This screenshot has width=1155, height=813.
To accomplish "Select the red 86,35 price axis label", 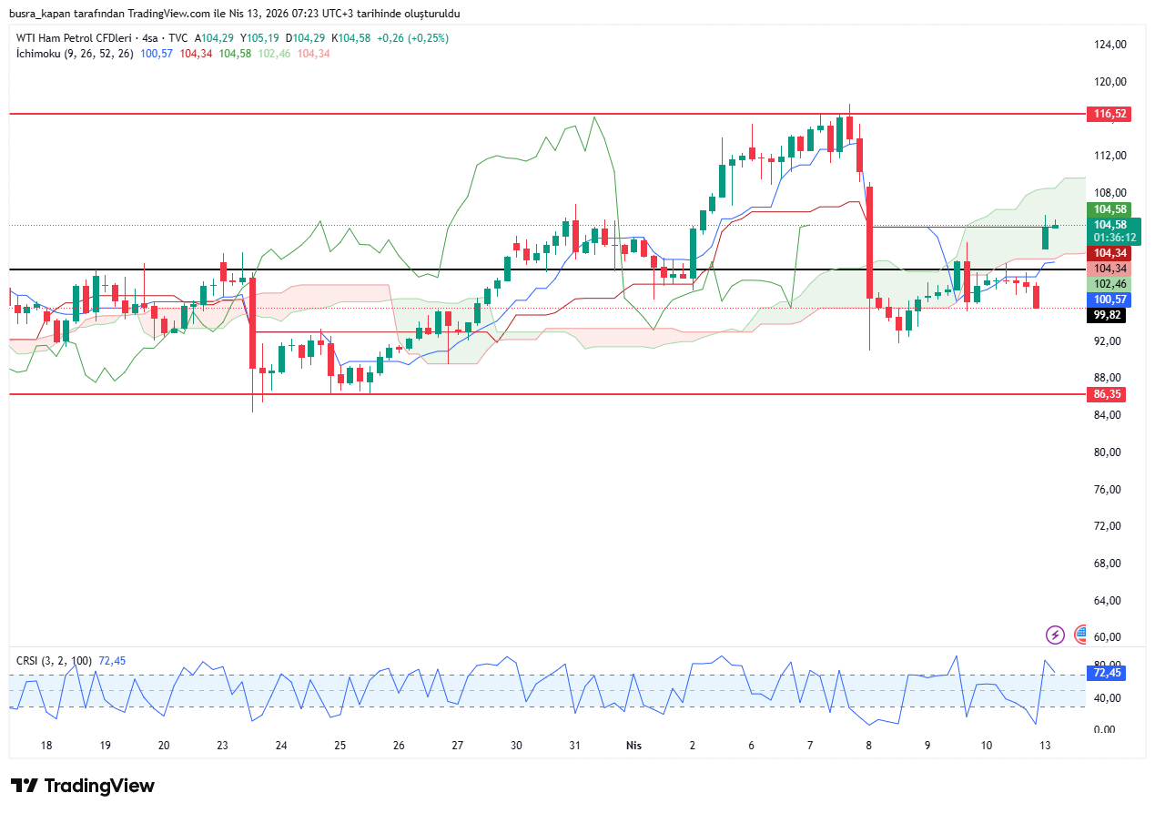I will [x=1109, y=394].
